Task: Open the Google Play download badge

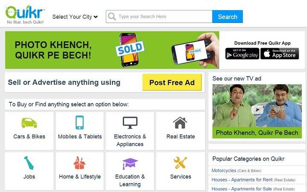Action: coord(242,54)
